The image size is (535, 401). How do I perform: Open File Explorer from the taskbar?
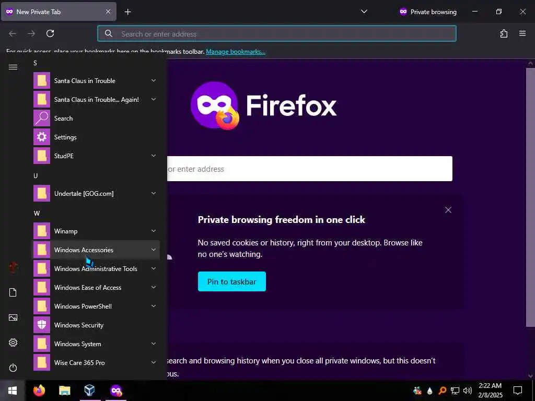pos(64,391)
